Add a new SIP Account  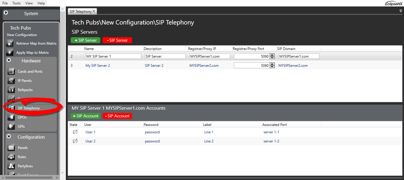[x=85, y=116]
